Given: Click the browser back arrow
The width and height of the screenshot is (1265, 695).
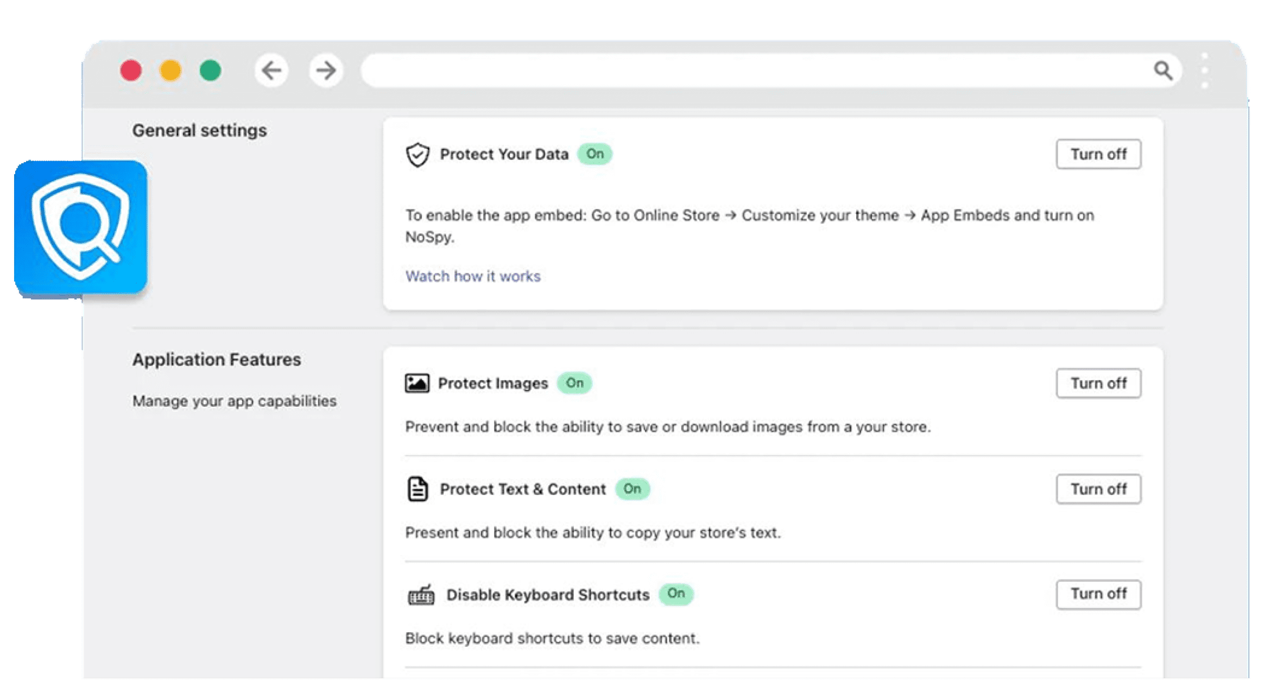Looking at the screenshot, I should pyautogui.click(x=271, y=70).
